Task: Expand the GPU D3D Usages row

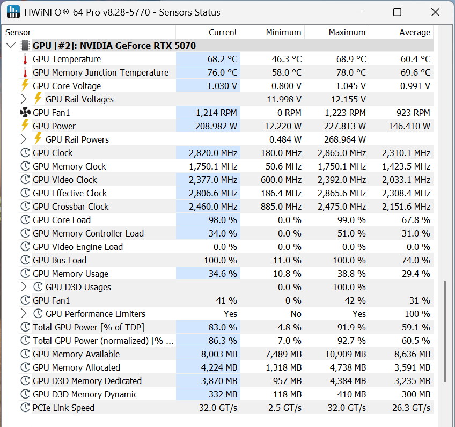Action: pyautogui.click(x=24, y=287)
